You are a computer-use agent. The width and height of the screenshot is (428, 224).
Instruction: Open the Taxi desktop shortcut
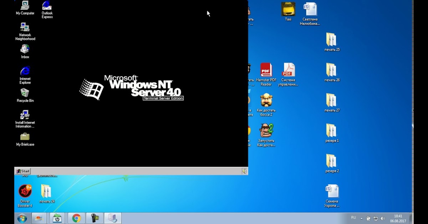click(x=288, y=11)
